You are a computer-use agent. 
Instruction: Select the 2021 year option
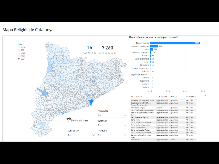[x=19, y=50]
